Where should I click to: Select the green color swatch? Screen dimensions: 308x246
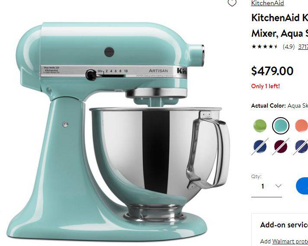pos(260,126)
